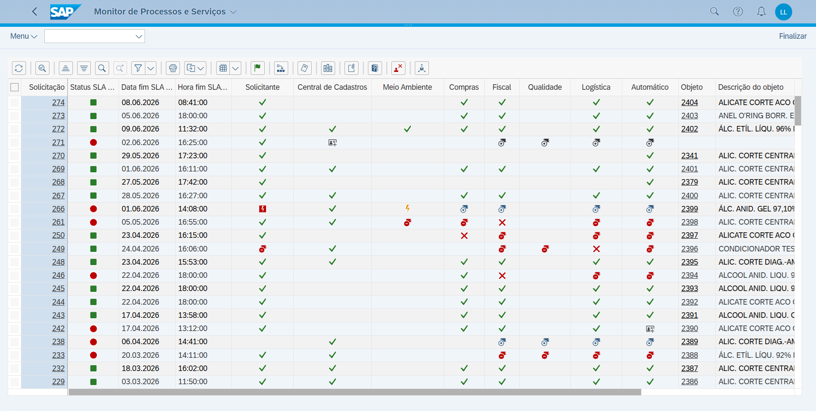816x411 pixels.
Task: Click the Refresh toolbar icon
Action: (x=19, y=68)
